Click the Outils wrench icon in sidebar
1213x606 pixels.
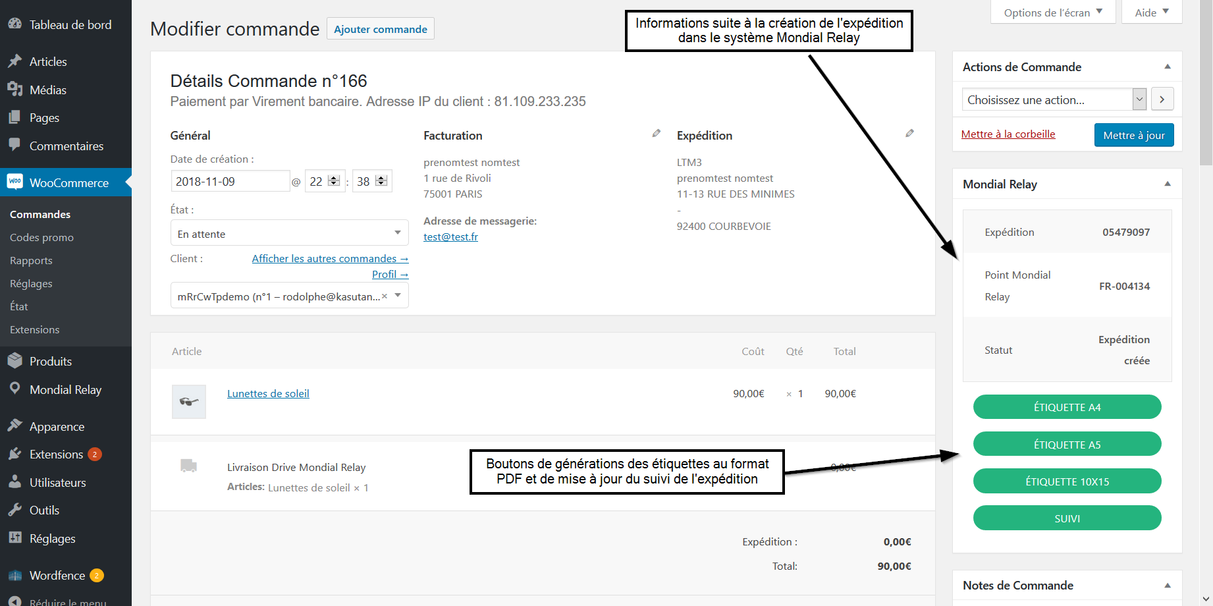(x=14, y=510)
